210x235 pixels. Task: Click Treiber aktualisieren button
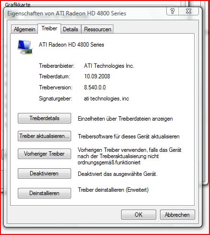[44, 136]
